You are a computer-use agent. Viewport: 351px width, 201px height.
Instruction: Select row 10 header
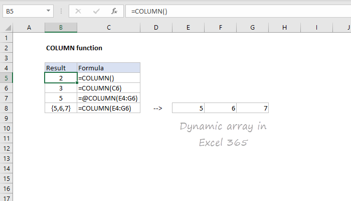click(x=6, y=128)
